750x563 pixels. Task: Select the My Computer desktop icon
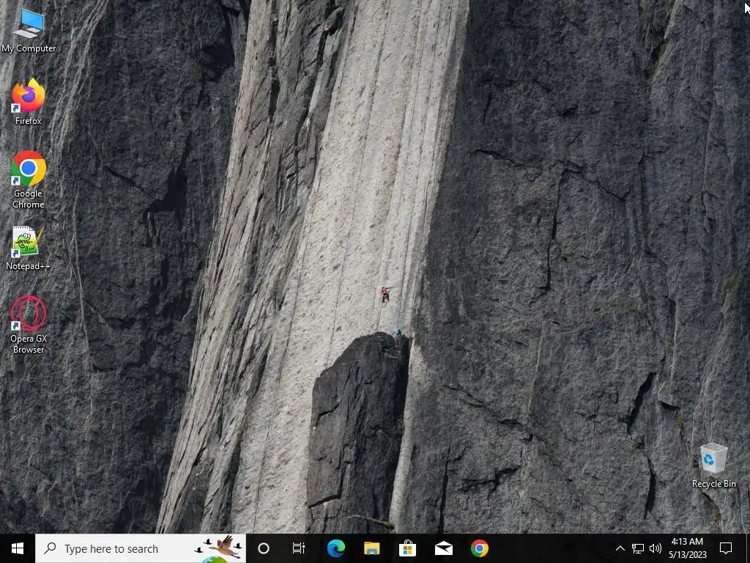29,29
